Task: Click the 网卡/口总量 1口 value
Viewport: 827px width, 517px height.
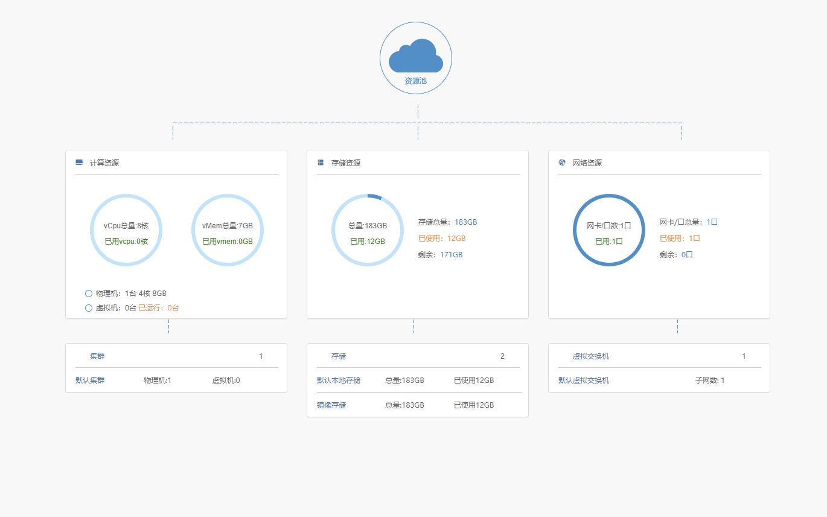Action: pyautogui.click(x=712, y=222)
